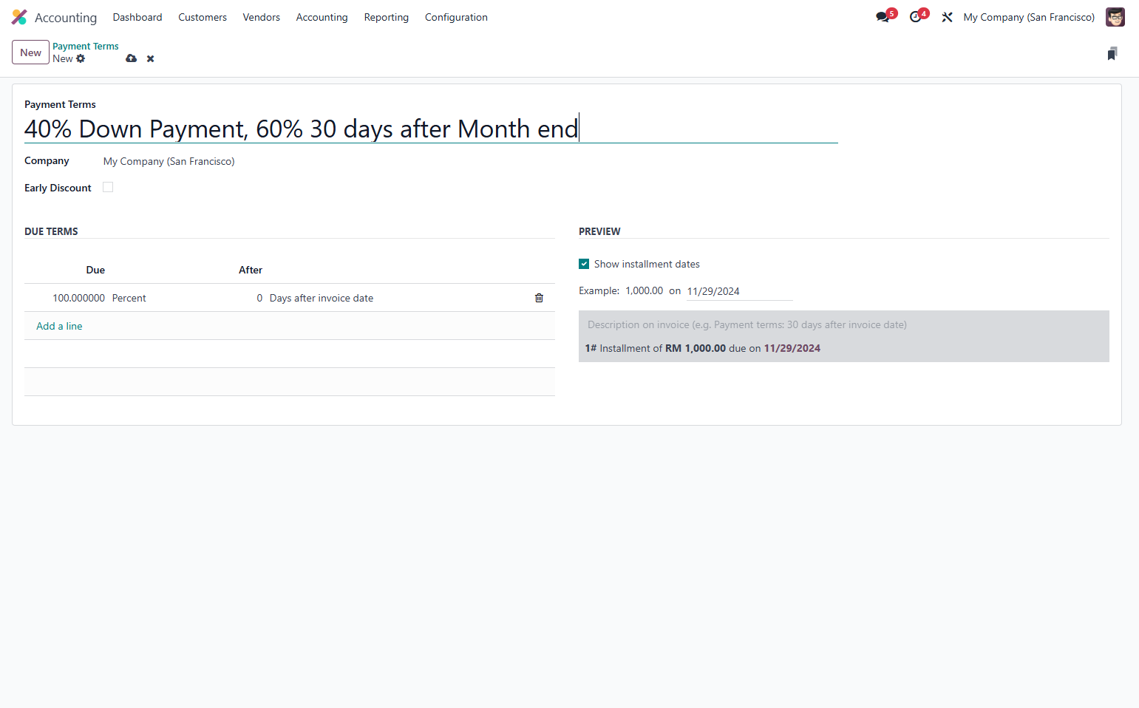Click the 1# Installment preview line
This screenshot has width=1139, height=708.
(x=702, y=348)
